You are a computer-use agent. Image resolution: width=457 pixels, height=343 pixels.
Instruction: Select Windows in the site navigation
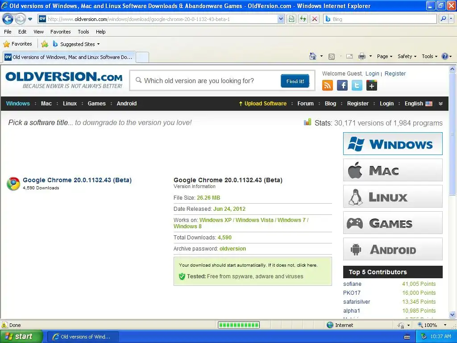point(18,104)
